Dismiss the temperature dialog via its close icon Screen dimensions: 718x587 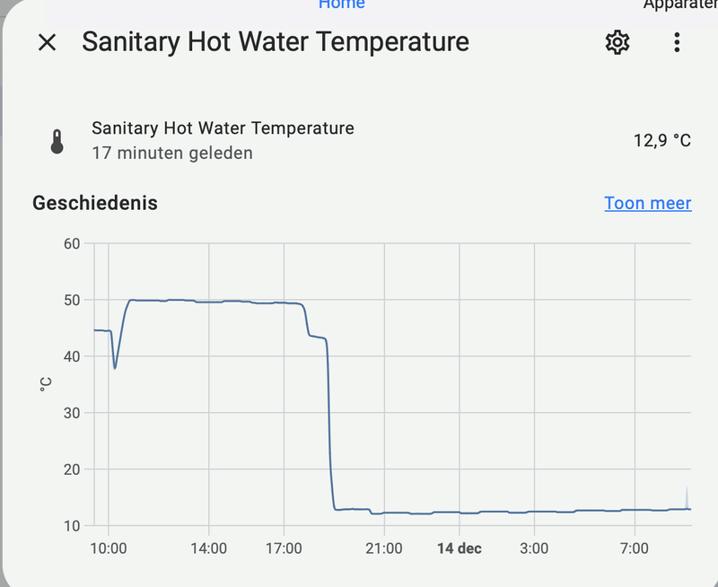pos(47,42)
